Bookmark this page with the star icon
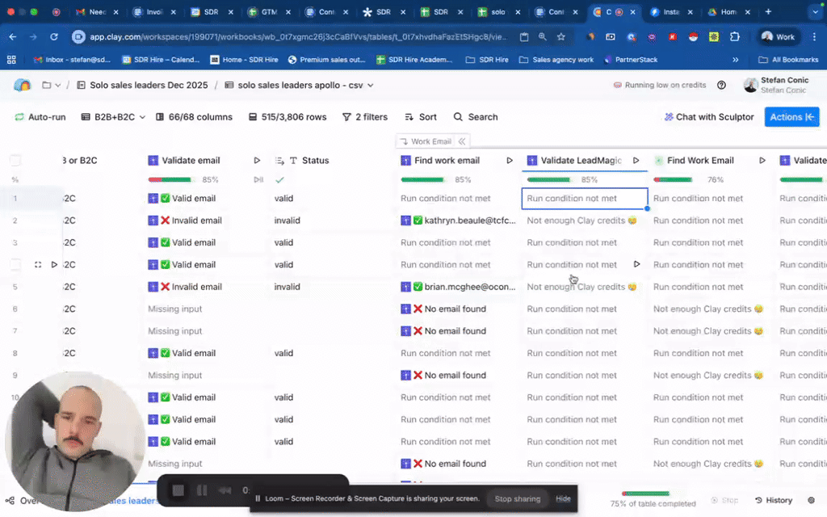This screenshot has width=827, height=517. pyautogui.click(x=561, y=37)
